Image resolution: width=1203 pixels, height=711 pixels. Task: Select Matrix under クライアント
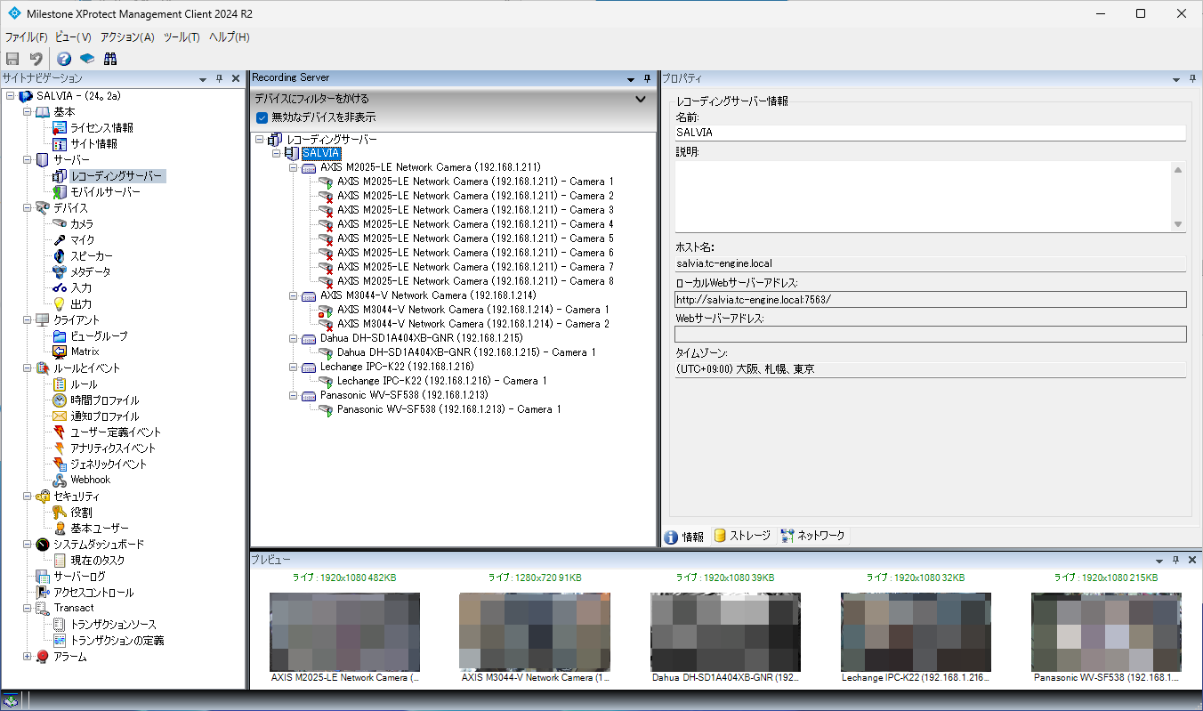(x=85, y=352)
